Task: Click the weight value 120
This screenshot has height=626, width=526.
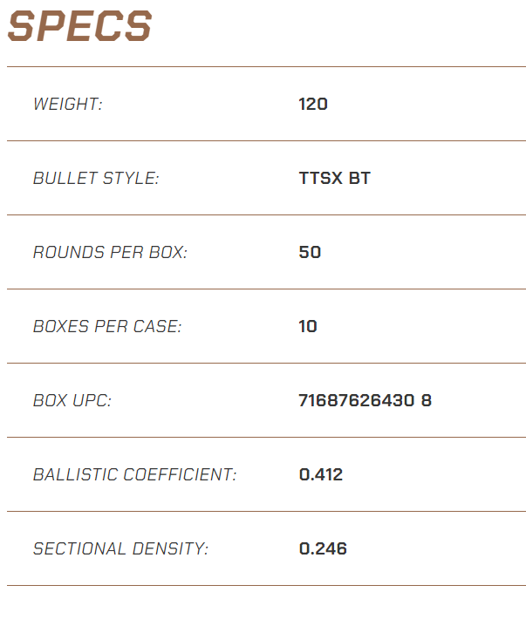Action: coord(313,105)
